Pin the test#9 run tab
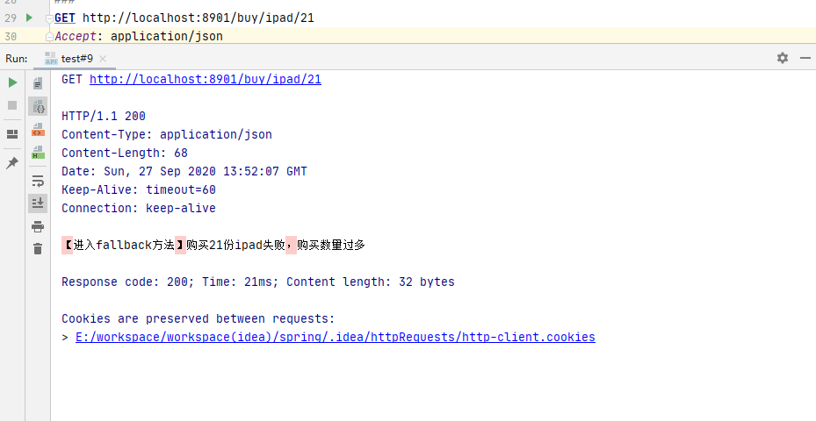 tap(12, 163)
